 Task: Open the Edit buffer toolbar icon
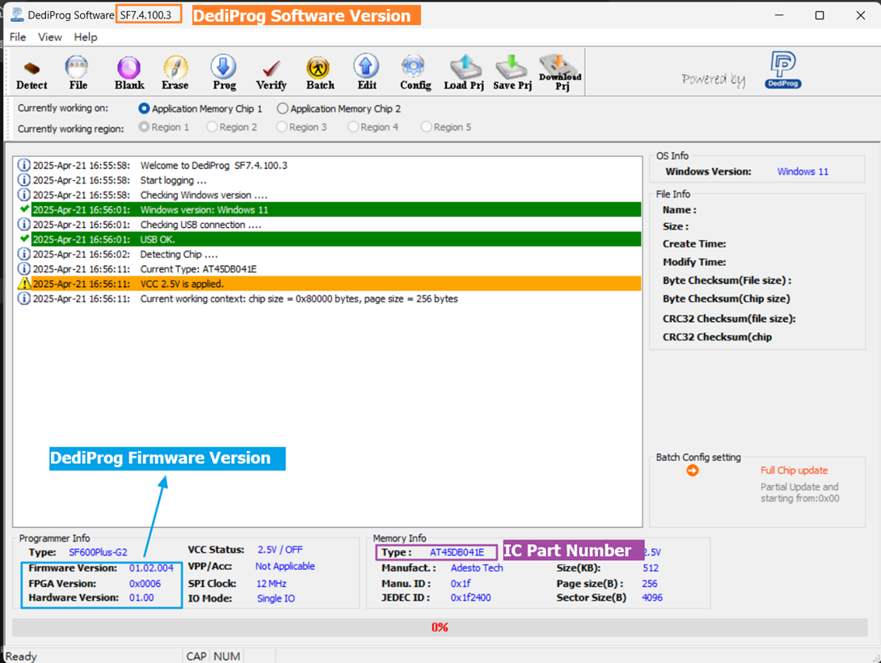point(366,73)
